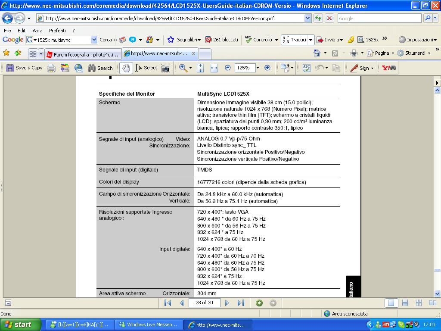
Task: Click the zoom in magnifier tool
Action: [x=183, y=68]
